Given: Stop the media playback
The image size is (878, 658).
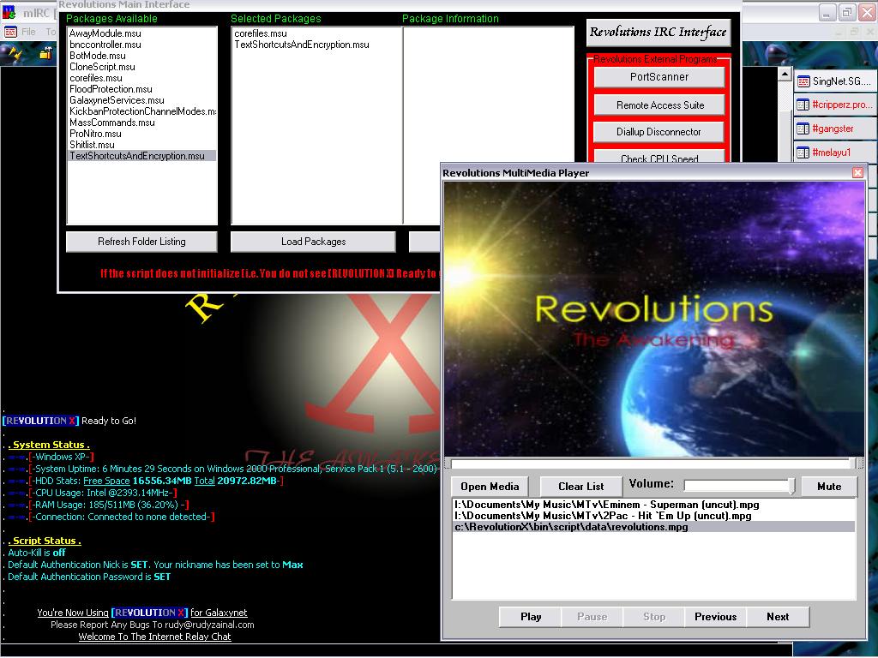Looking at the screenshot, I should click(x=654, y=617).
